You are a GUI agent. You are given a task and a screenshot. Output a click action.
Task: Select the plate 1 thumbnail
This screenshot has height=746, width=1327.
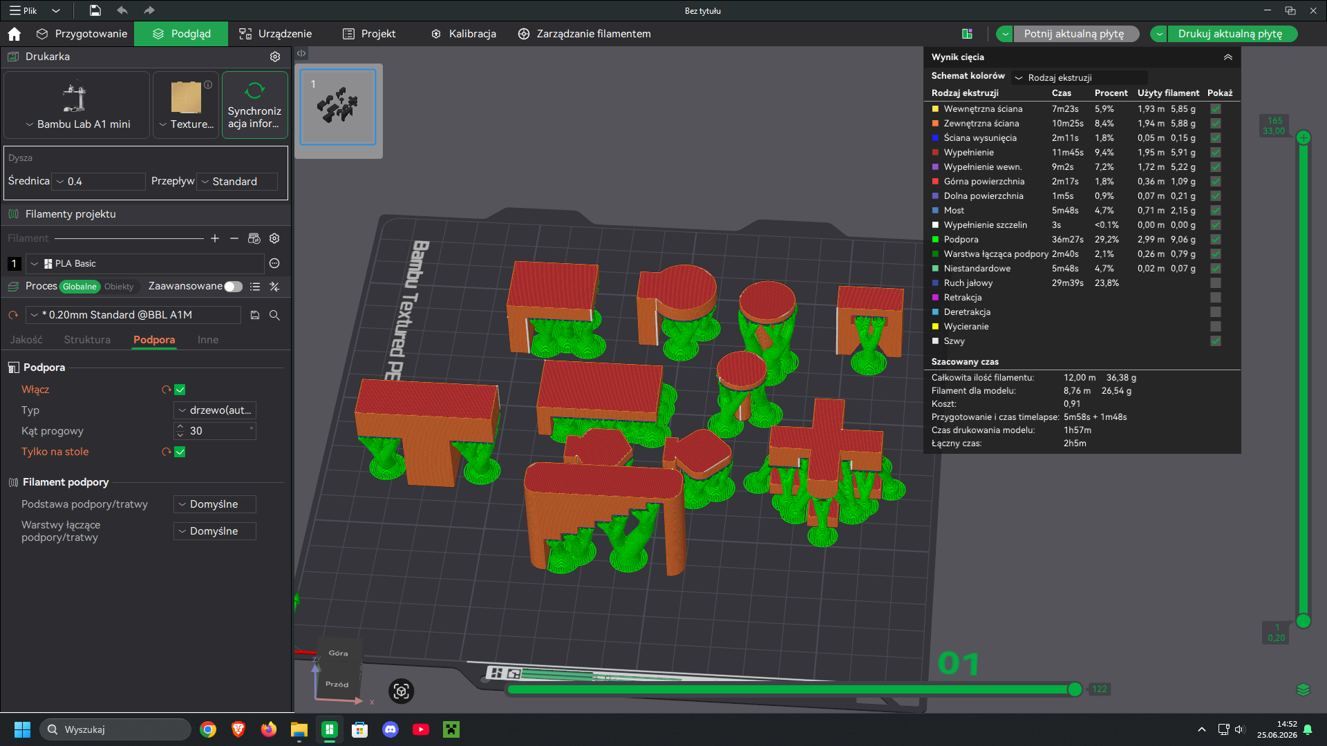338,107
